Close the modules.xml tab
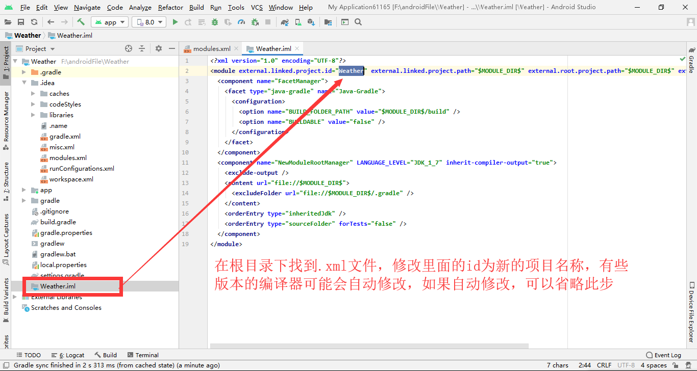This screenshot has width=697, height=371. click(x=236, y=49)
